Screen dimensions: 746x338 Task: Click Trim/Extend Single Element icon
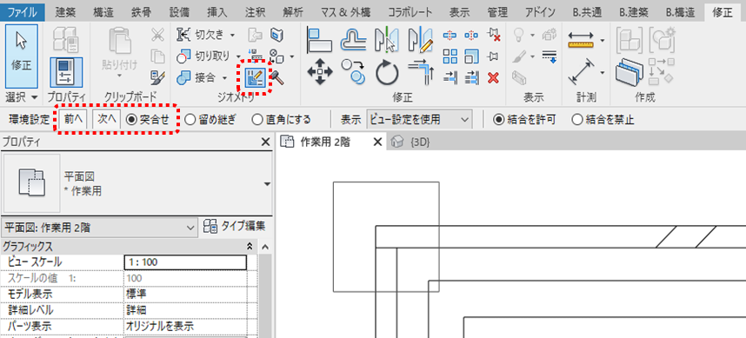coord(450,76)
